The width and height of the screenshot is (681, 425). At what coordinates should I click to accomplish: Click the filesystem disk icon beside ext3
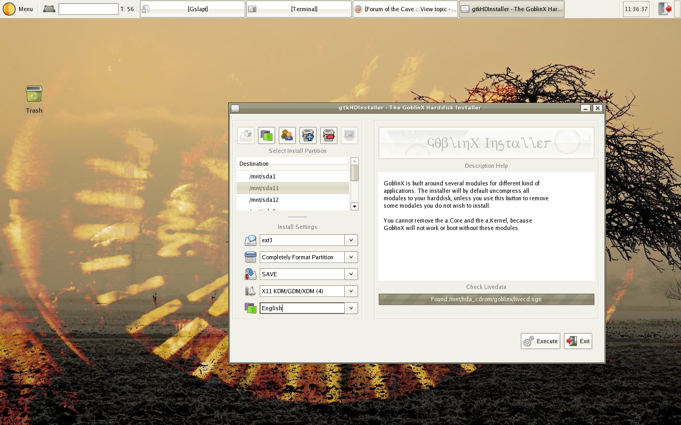tap(251, 241)
